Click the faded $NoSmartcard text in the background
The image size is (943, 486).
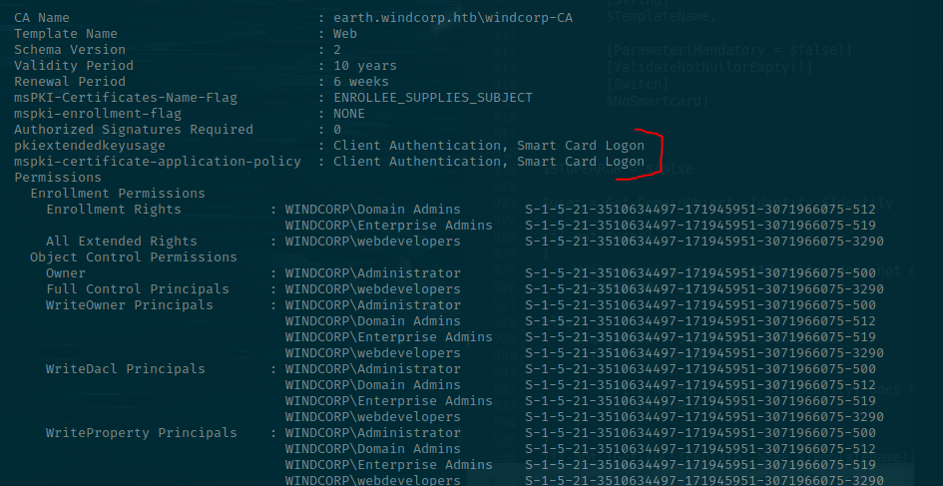point(657,101)
